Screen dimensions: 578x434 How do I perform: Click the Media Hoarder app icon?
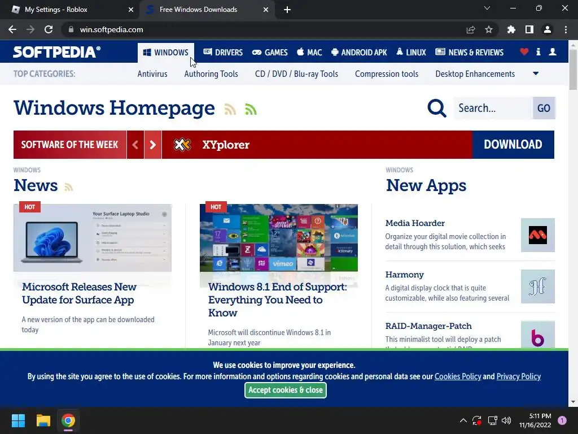(538, 235)
